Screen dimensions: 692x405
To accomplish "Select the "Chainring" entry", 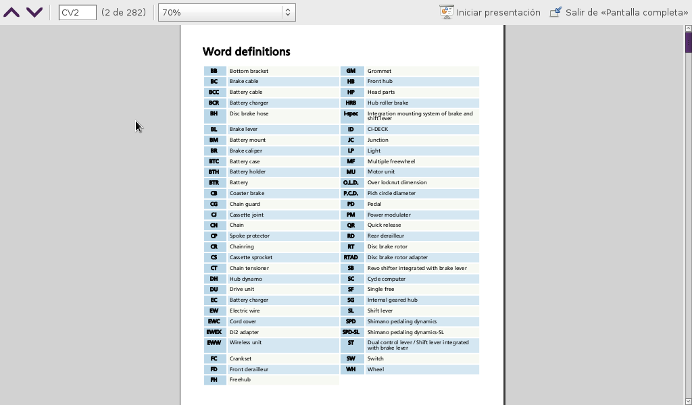I will click(x=241, y=247).
